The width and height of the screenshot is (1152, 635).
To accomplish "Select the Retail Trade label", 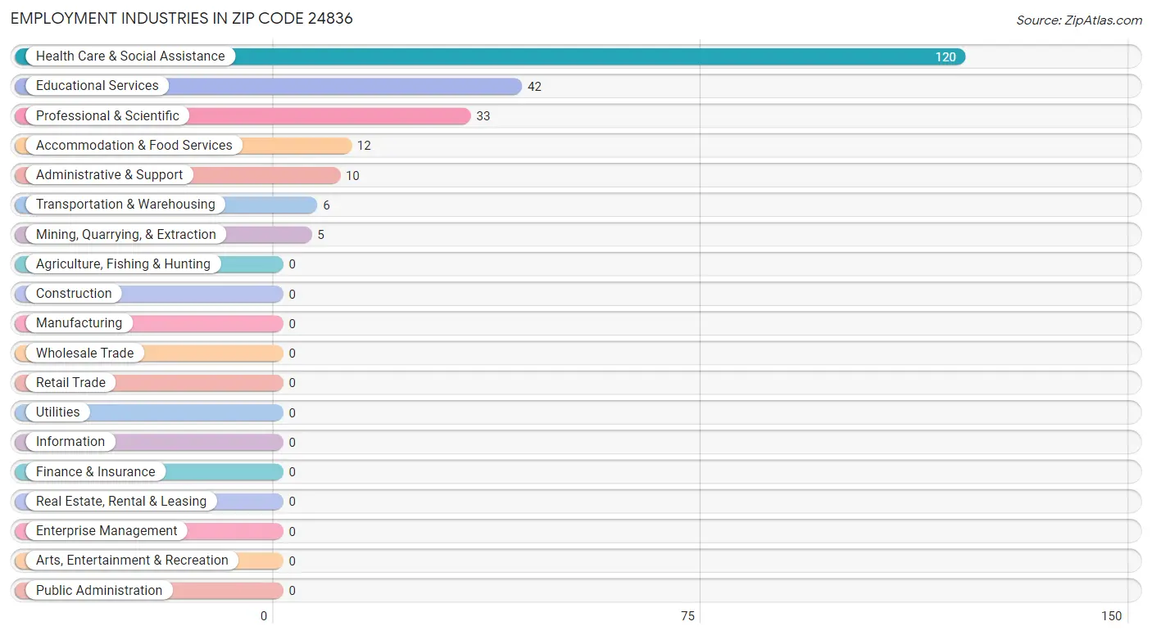I will tap(70, 382).
